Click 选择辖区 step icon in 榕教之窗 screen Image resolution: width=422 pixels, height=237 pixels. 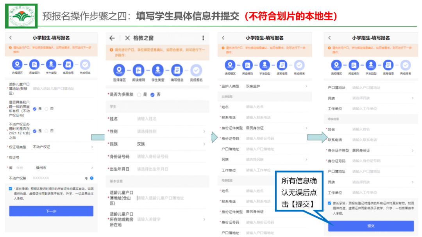tap(119, 70)
